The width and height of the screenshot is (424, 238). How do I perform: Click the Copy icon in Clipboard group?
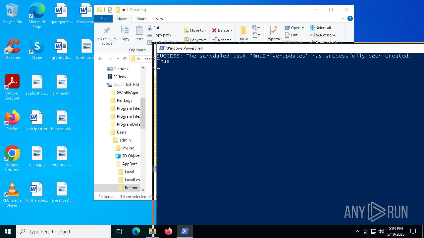tap(125, 33)
